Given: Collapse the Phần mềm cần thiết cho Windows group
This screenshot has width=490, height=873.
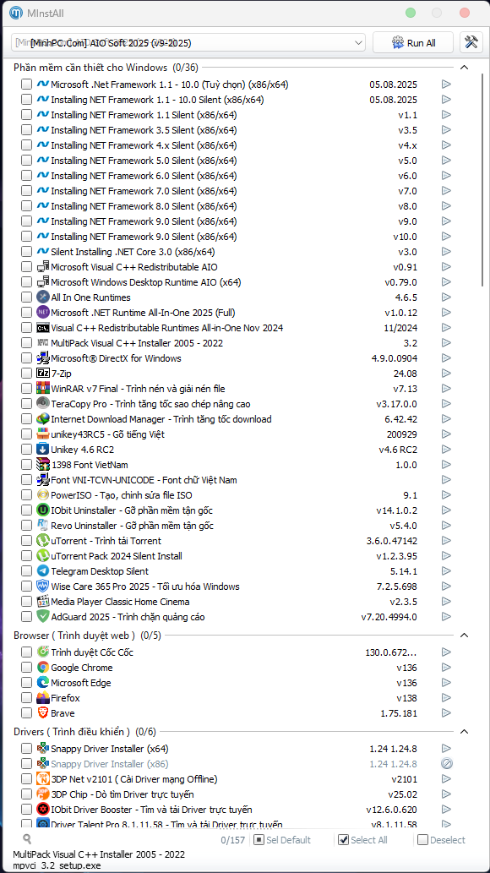Looking at the screenshot, I should coord(465,68).
